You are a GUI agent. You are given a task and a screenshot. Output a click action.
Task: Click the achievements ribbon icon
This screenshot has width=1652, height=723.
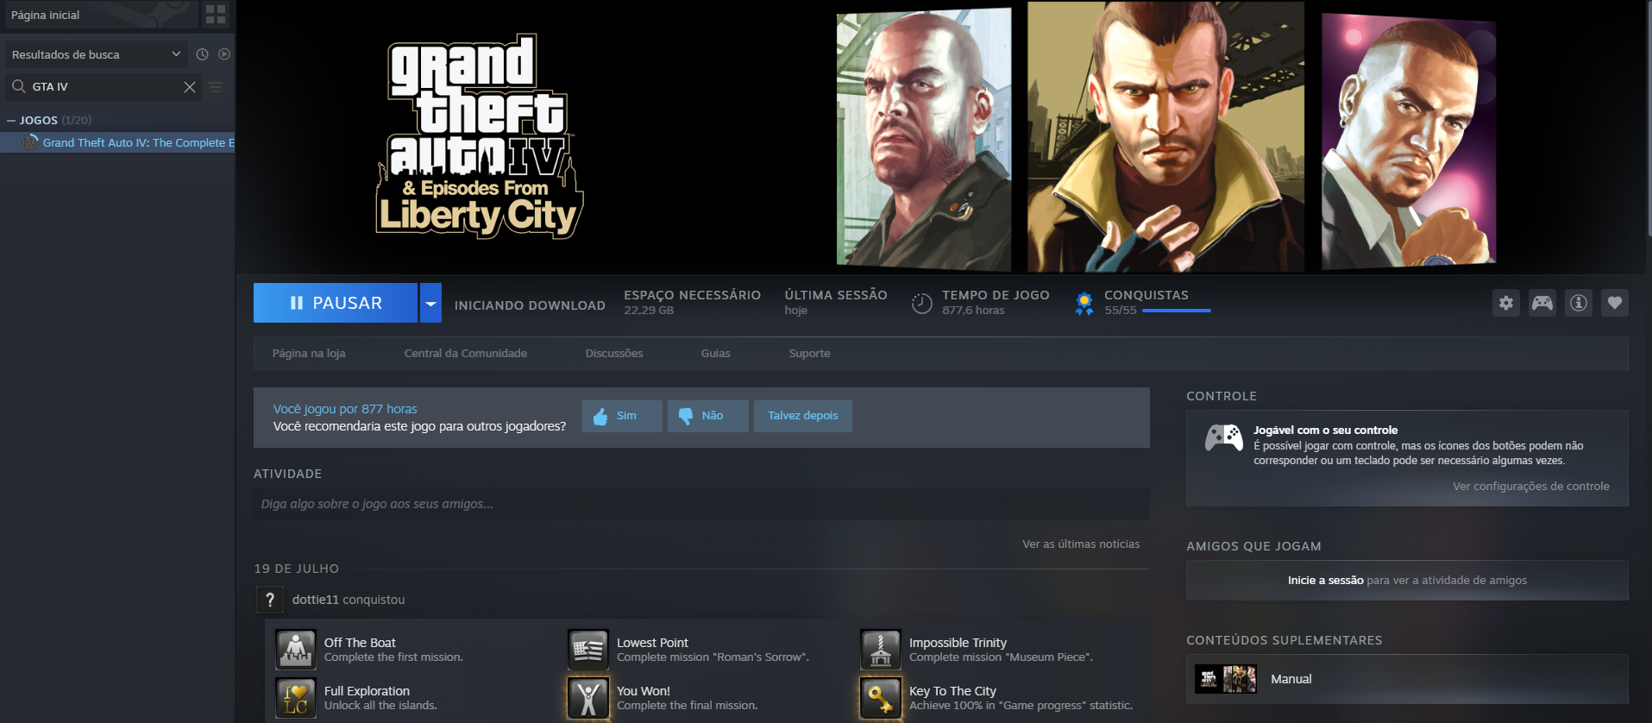(x=1084, y=304)
